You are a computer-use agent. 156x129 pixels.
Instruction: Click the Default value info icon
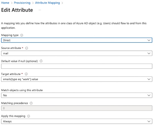pyautogui.click(x=41, y=61)
